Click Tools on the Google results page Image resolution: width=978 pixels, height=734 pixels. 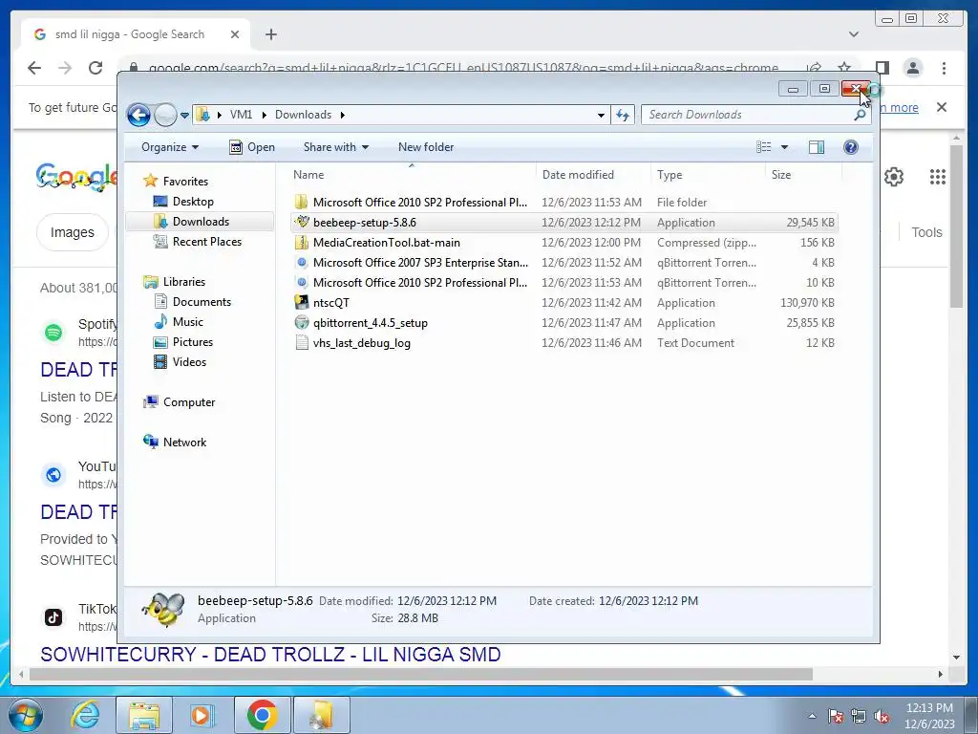coord(926,232)
